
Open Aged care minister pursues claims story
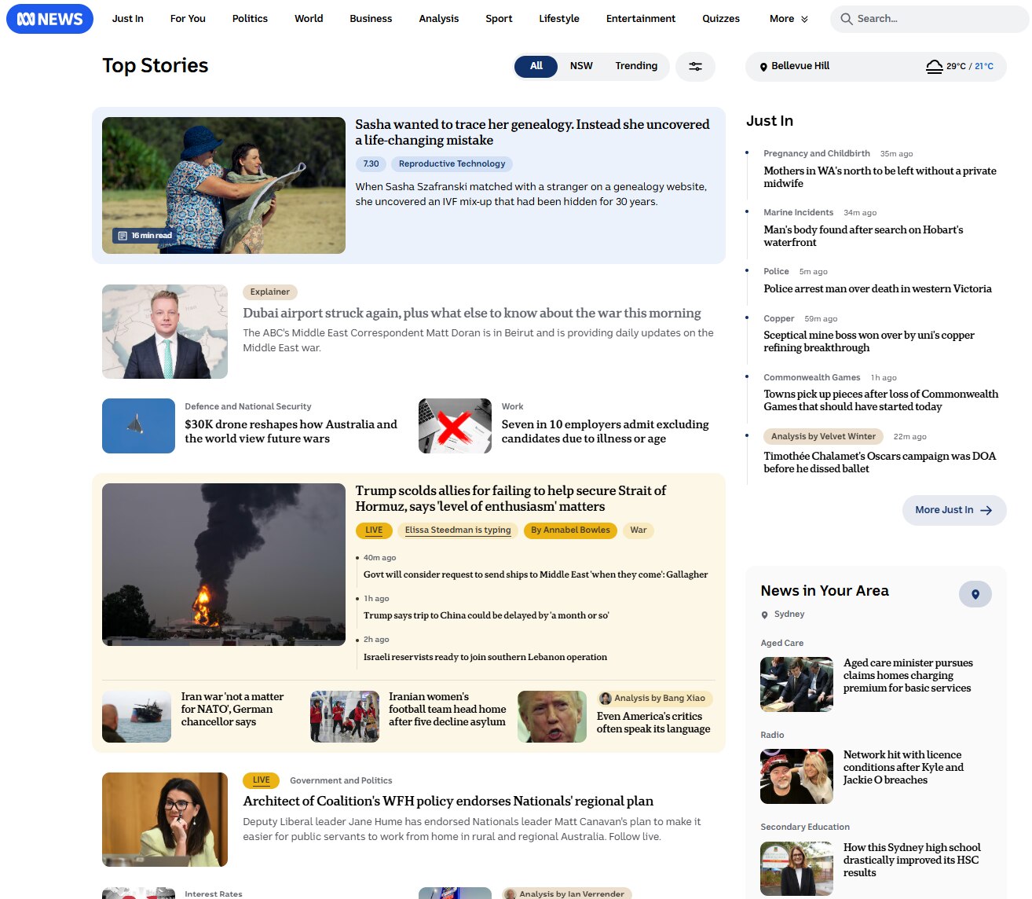coord(908,676)
